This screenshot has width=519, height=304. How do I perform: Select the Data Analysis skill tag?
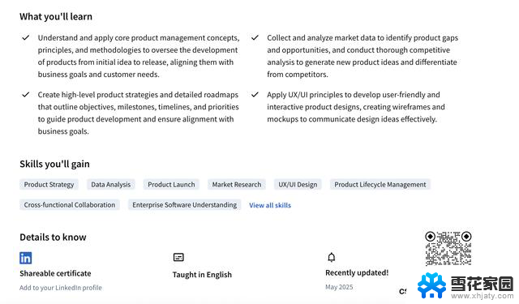pyautogui.click(x=111, y=185)
